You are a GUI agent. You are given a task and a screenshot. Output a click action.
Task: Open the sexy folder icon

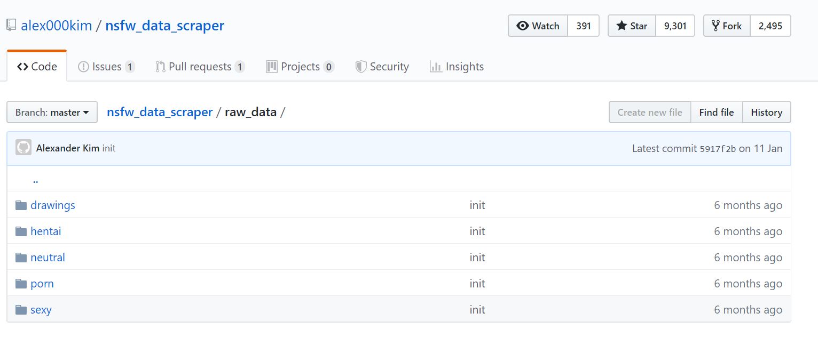(21, 310)
